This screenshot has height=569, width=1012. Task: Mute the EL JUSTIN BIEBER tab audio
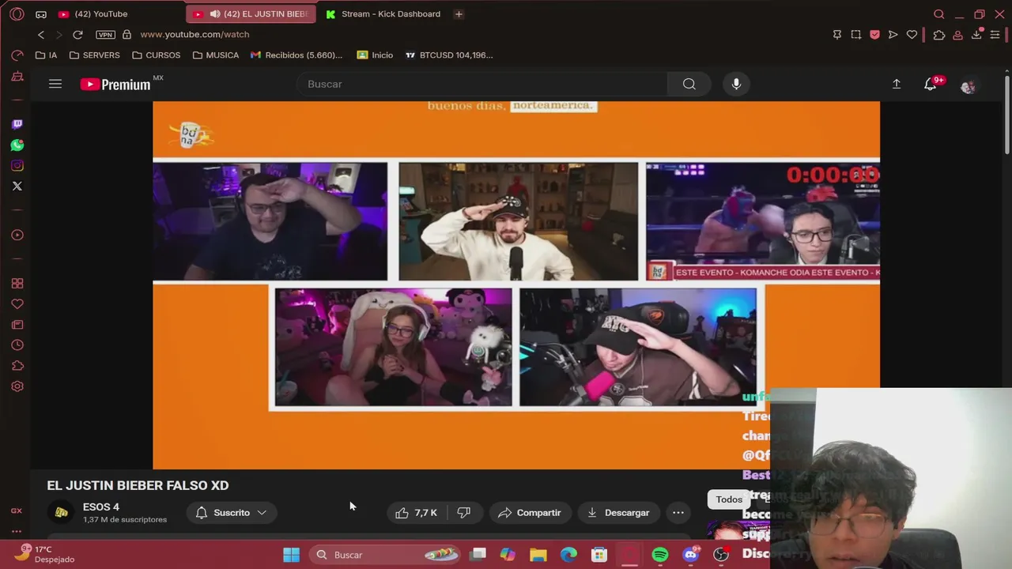pos(214,14)
